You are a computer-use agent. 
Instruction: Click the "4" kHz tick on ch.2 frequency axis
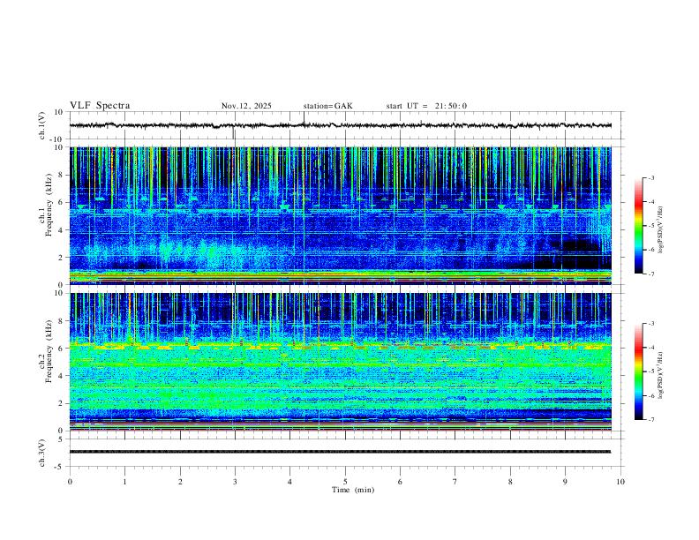pyautogui.click(x=61, y=376)
